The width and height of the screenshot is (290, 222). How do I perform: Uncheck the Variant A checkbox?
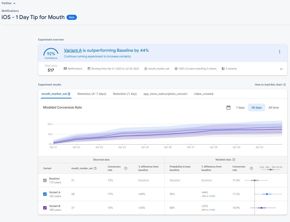(x=45, y=194)
